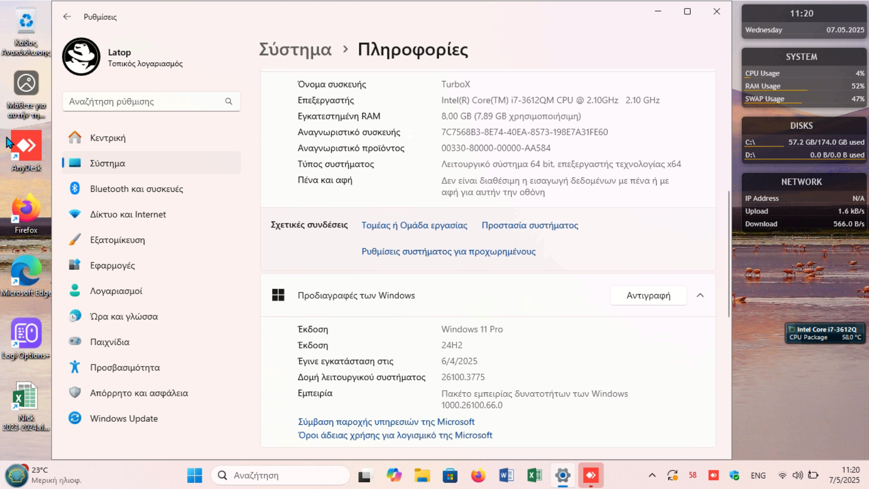The width and height of the screenshot is (869, 489).
Task: Launch Copilot from taskbar
Action: (x=394, y=475)
